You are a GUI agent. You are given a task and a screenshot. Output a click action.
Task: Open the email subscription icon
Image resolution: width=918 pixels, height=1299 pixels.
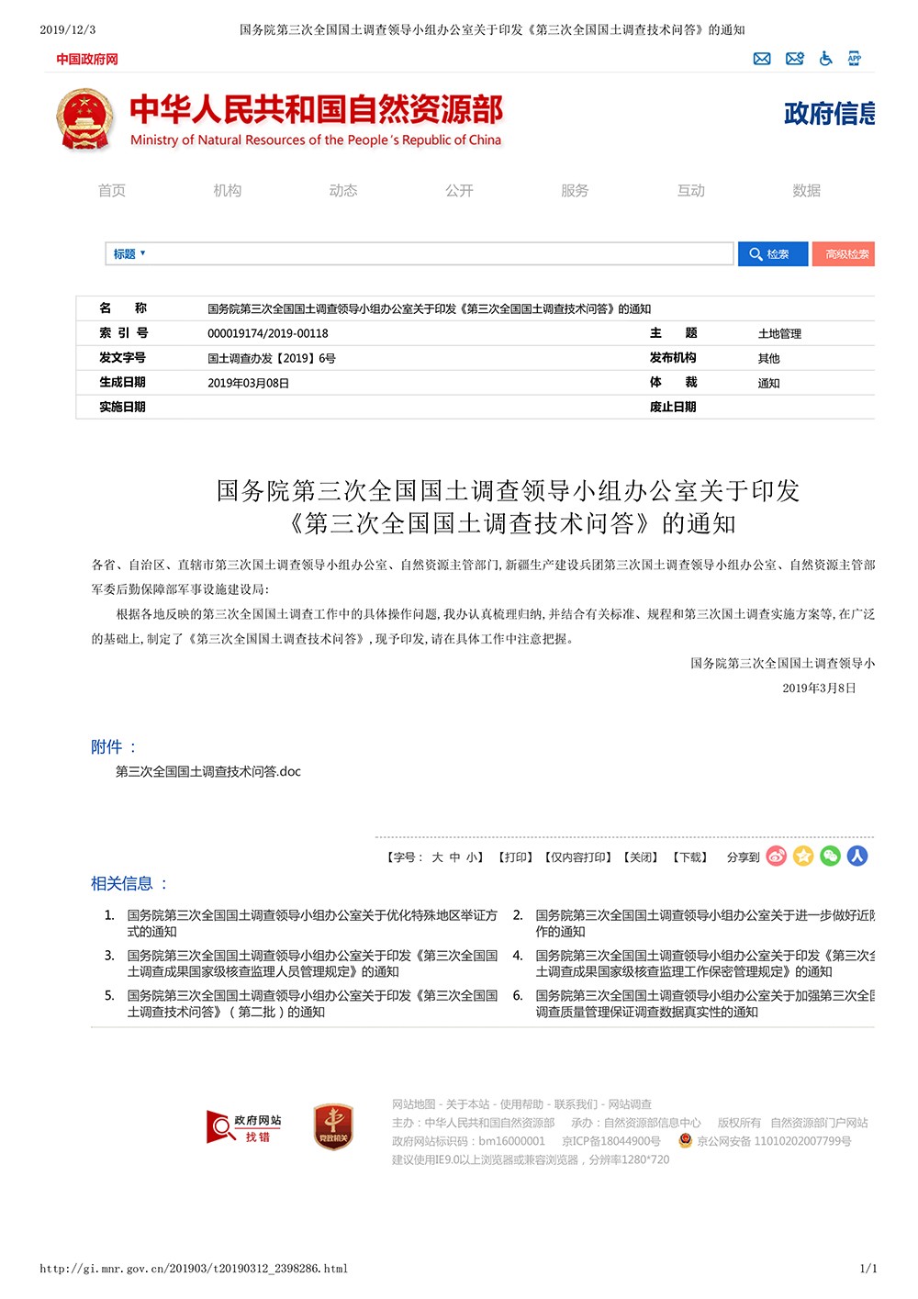(762, 59)
